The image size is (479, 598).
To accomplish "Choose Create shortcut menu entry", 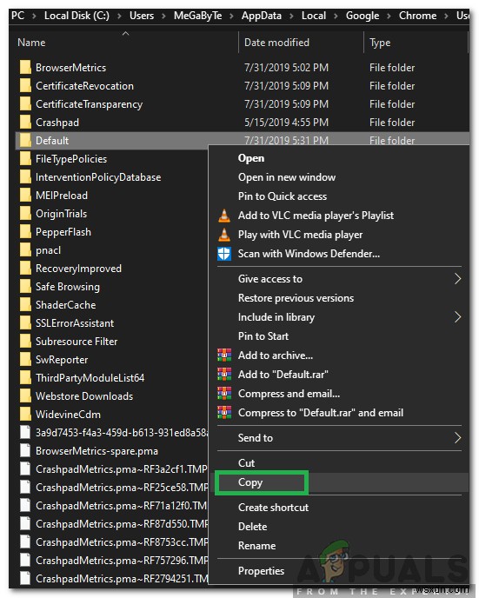I will pos(273,508).
